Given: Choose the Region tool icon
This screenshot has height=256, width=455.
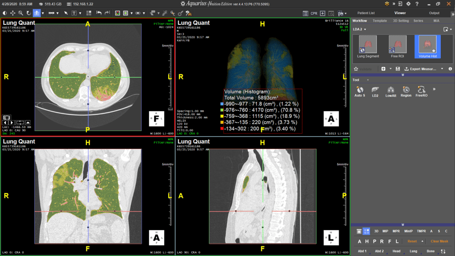Looking at the screenshot, I should [406, 90].
